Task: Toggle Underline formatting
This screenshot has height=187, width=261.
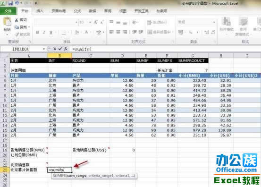Action: (x=51, y=32)
